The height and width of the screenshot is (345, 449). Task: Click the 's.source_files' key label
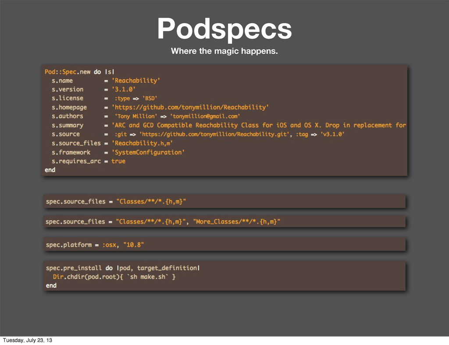(x=76, y=143)
